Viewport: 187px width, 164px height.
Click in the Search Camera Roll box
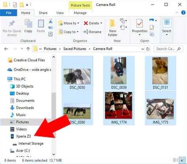click(168, 49)
